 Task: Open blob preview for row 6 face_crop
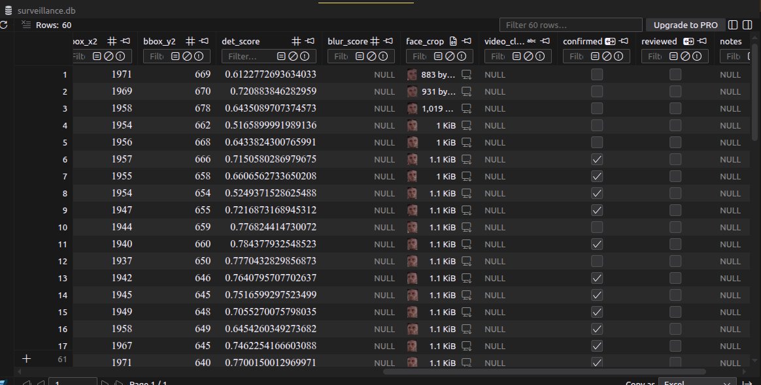(x=466, y=159)
